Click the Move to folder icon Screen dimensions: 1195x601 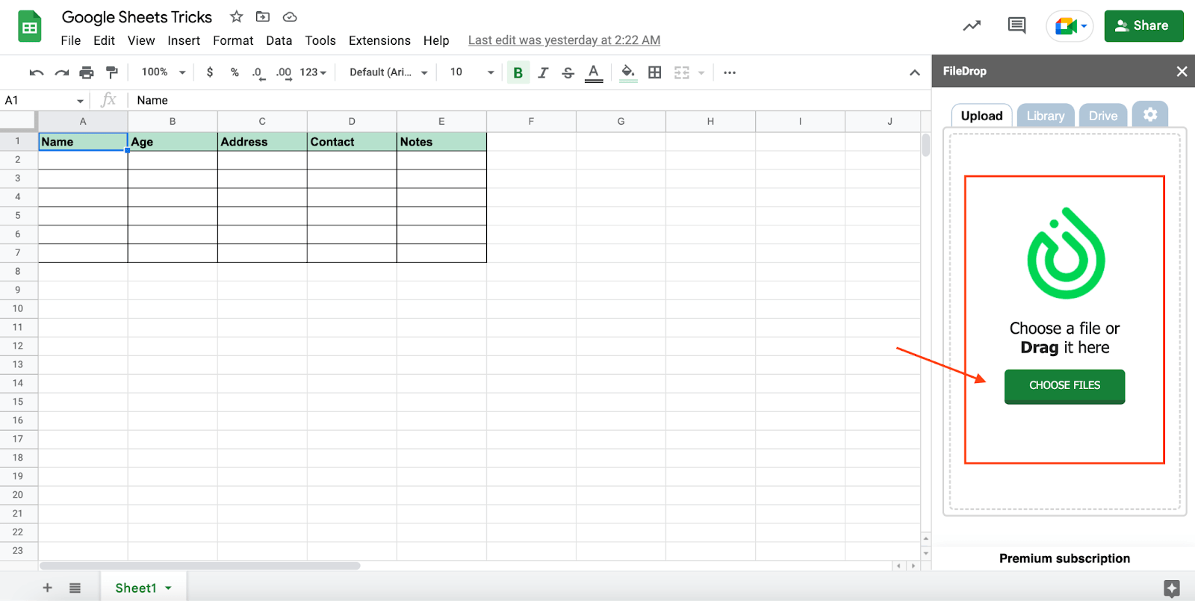coord(263,16)
